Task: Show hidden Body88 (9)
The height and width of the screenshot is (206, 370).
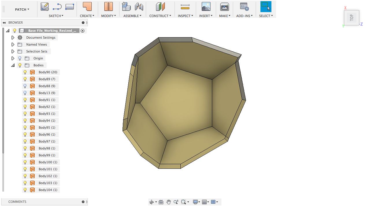Action: coord(25,86)
